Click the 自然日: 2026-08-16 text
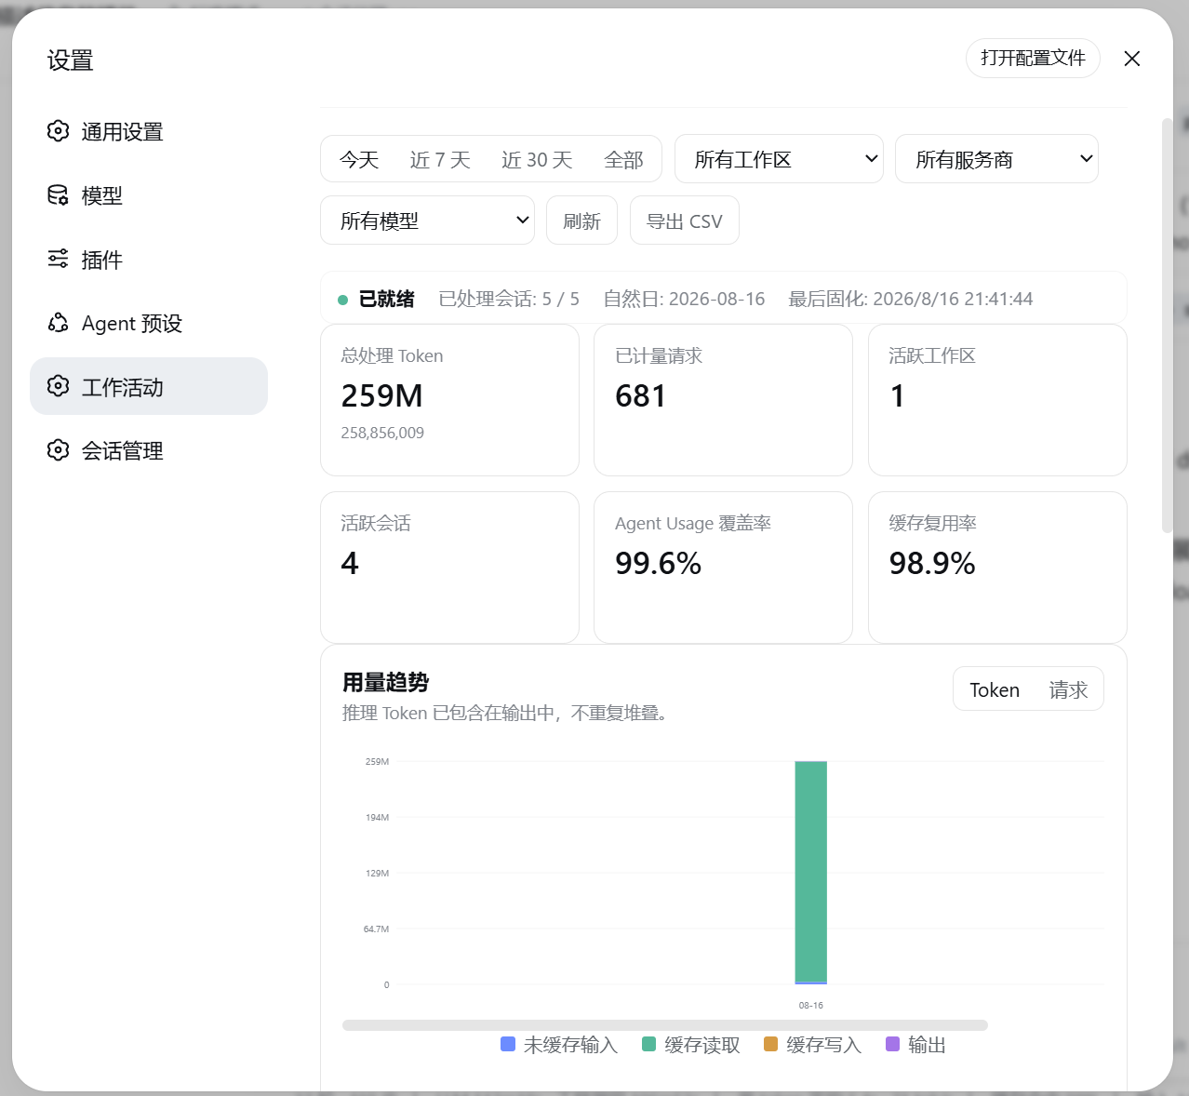The width and height of the screenshot is (1189, 1096). tap(684, 299)
